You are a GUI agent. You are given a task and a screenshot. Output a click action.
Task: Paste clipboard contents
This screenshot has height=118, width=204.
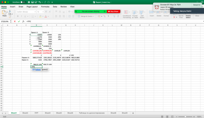click(4, 13)
